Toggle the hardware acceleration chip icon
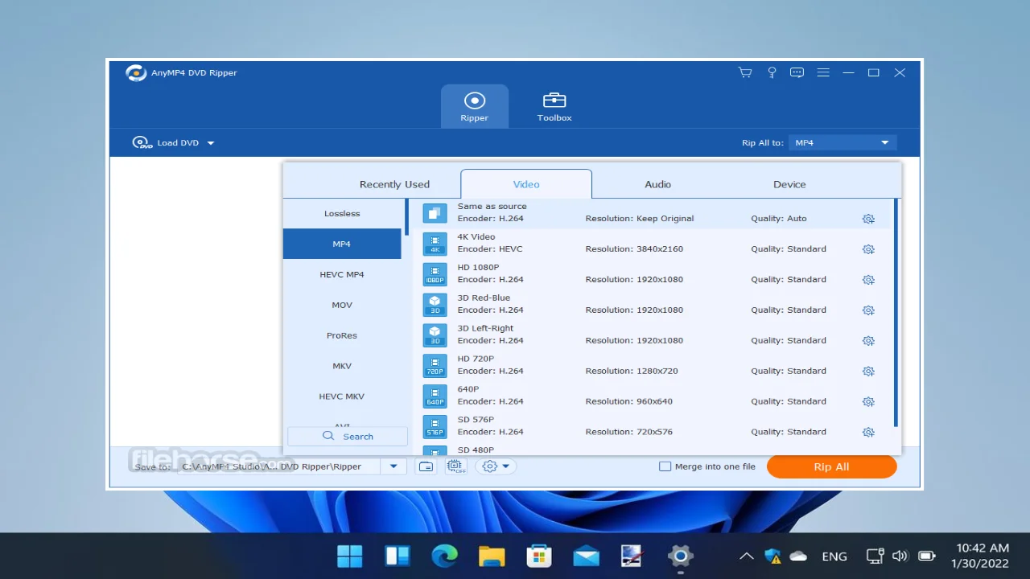This screenshot has height=579, width=1030. [455, 466]
